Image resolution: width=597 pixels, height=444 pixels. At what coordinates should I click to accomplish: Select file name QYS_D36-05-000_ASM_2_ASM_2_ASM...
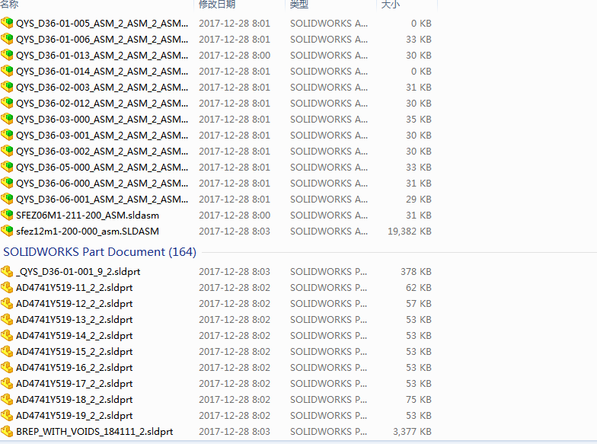(x=102, y=168)
